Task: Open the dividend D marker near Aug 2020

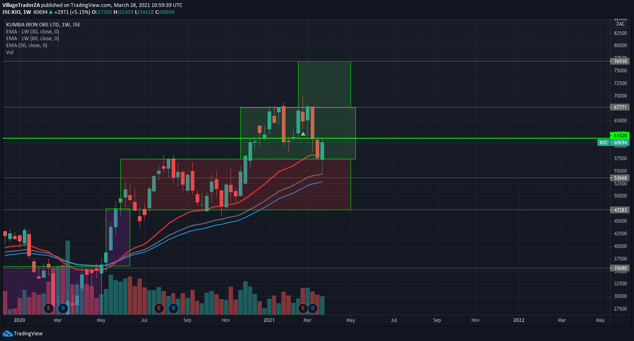Action: coord(173,308)
